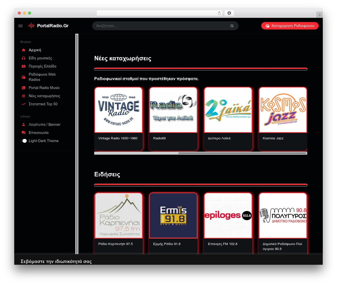This screenshot has width=337, height=285.
Task: Click the music library icon beside Portal Radio Music
Action: click(24, 88)
